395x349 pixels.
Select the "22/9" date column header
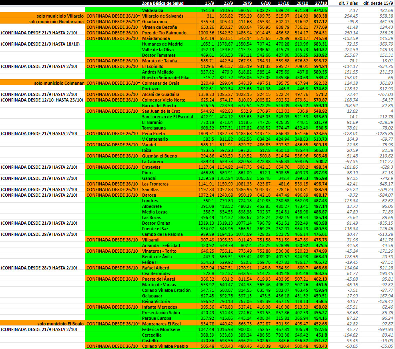228,3
